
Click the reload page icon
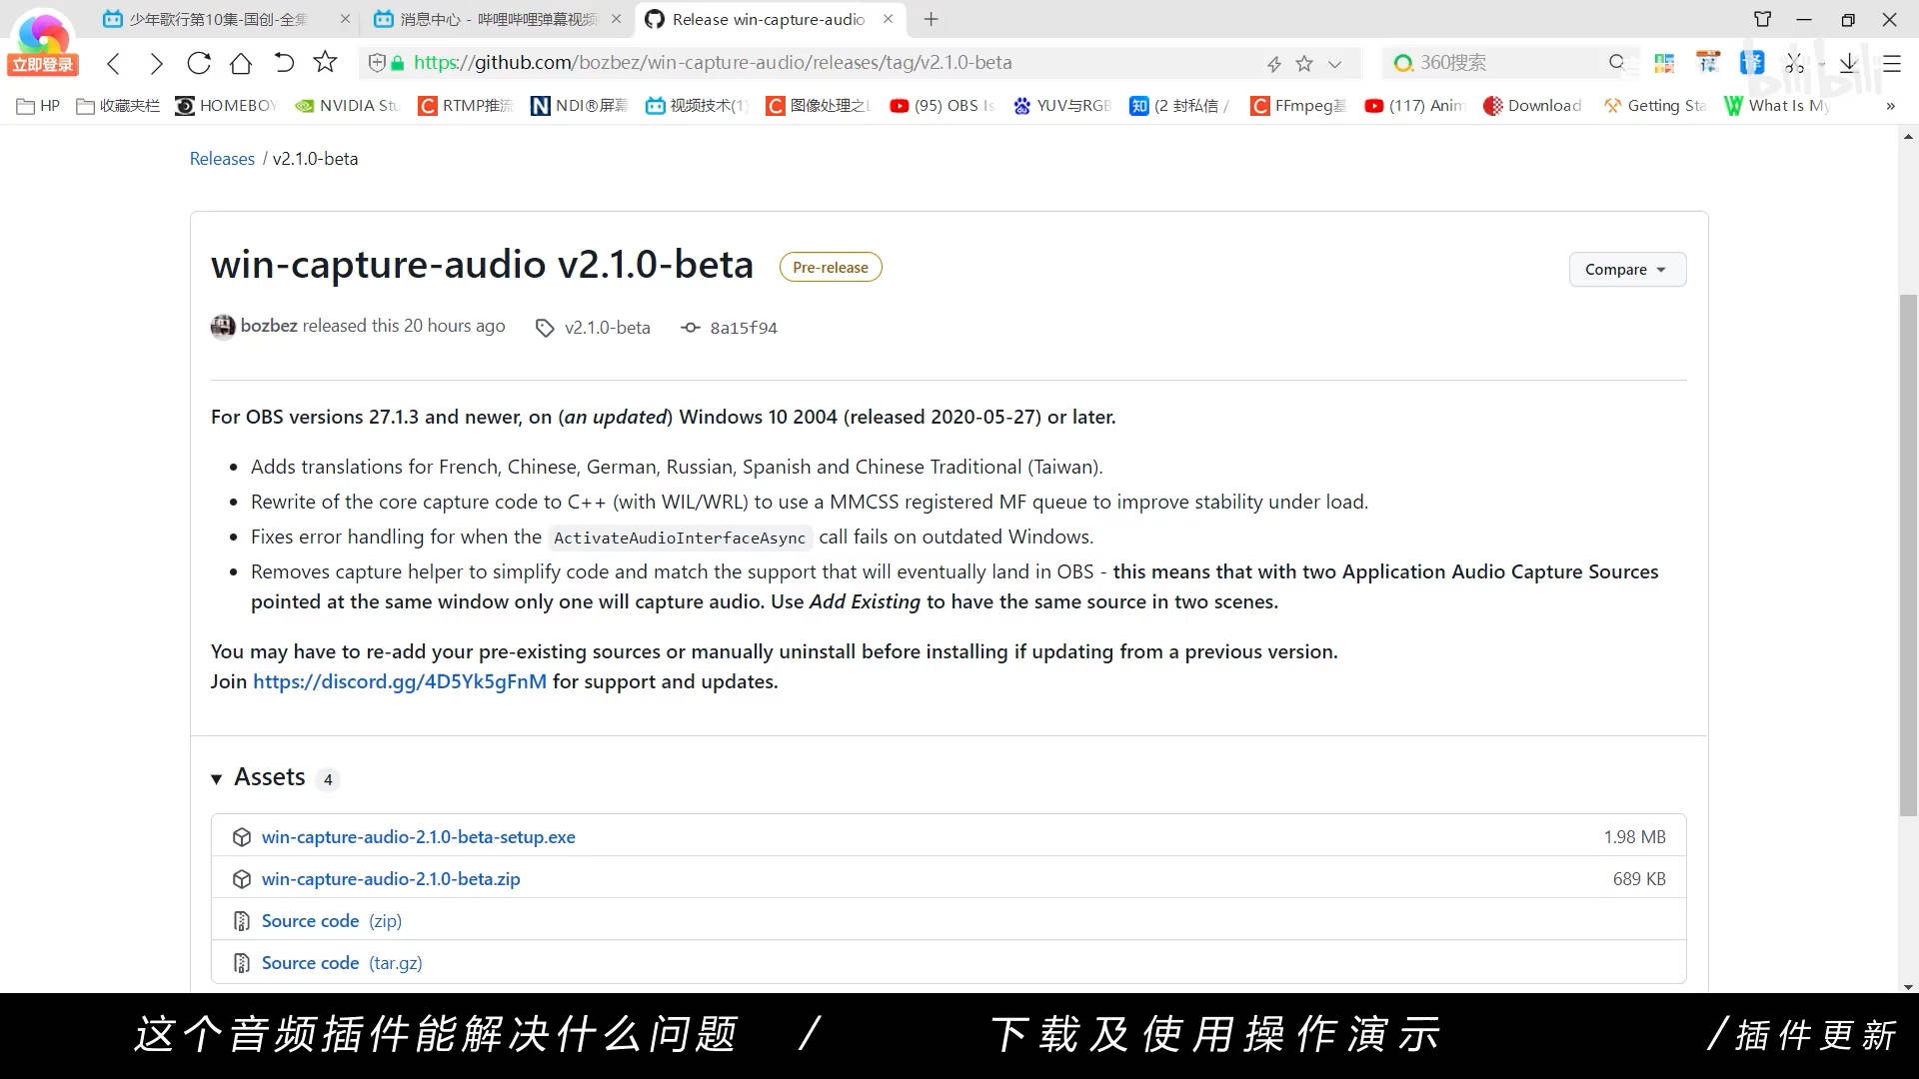click(x=199, y=63)
